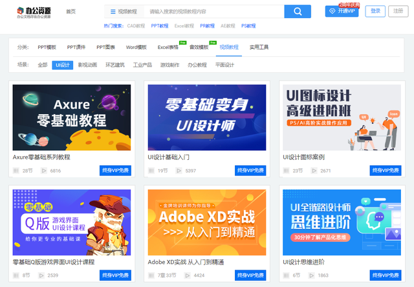Click the blue search magnifier button

[x=297, y=12]
